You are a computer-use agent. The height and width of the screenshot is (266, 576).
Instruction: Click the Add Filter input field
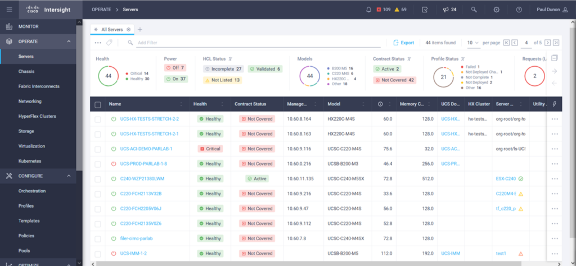point(253,43)
